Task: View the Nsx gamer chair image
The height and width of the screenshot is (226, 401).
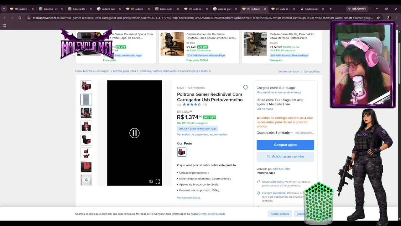Action: pos(172,44)
